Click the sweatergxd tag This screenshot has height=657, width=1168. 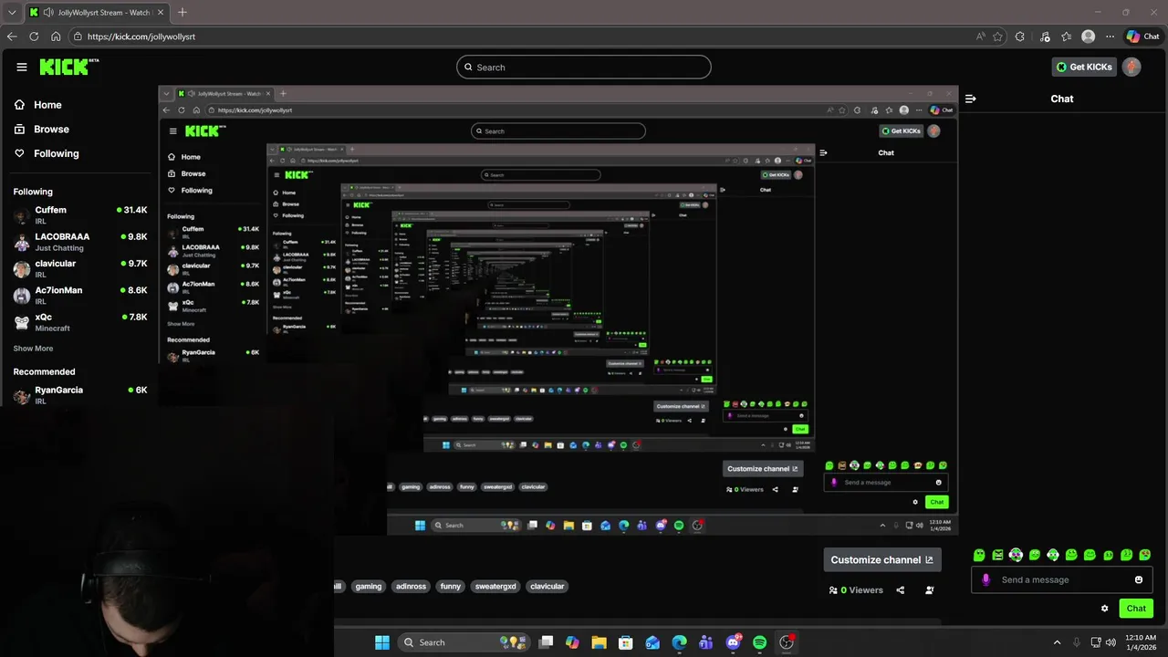pos(495,587)
